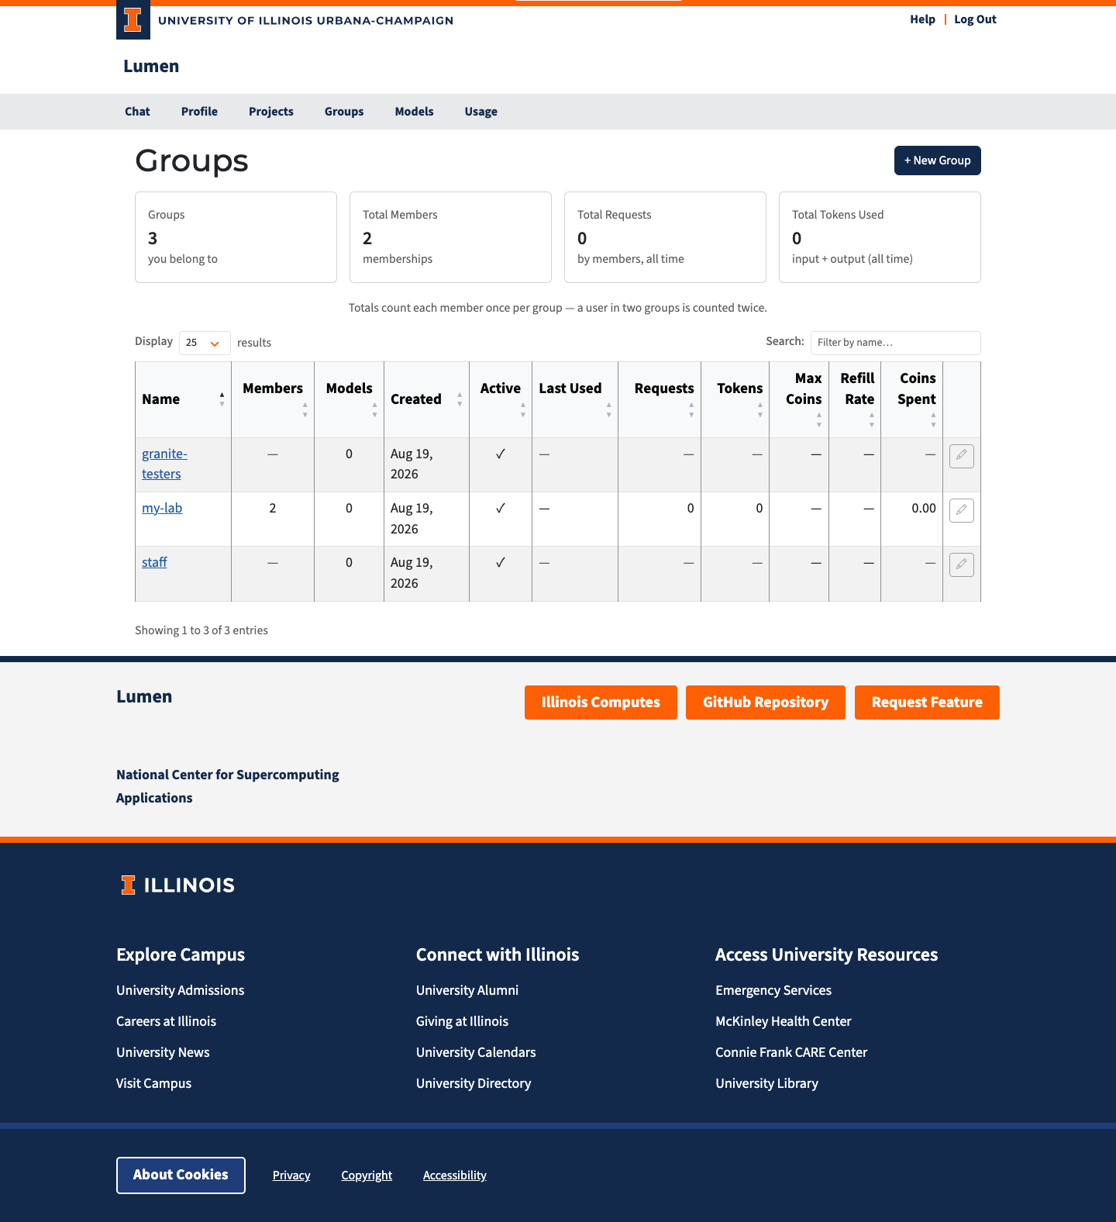Open the granite-testers group link

164,464
